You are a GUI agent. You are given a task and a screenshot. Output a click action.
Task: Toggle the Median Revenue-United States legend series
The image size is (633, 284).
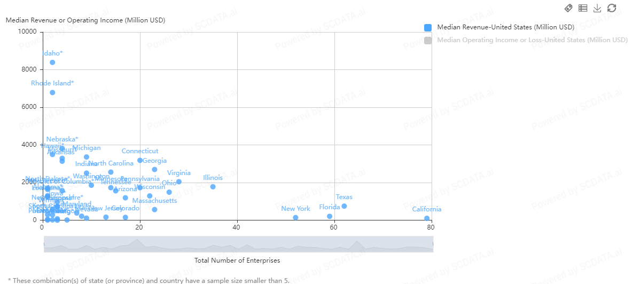(x=505, y=27)
